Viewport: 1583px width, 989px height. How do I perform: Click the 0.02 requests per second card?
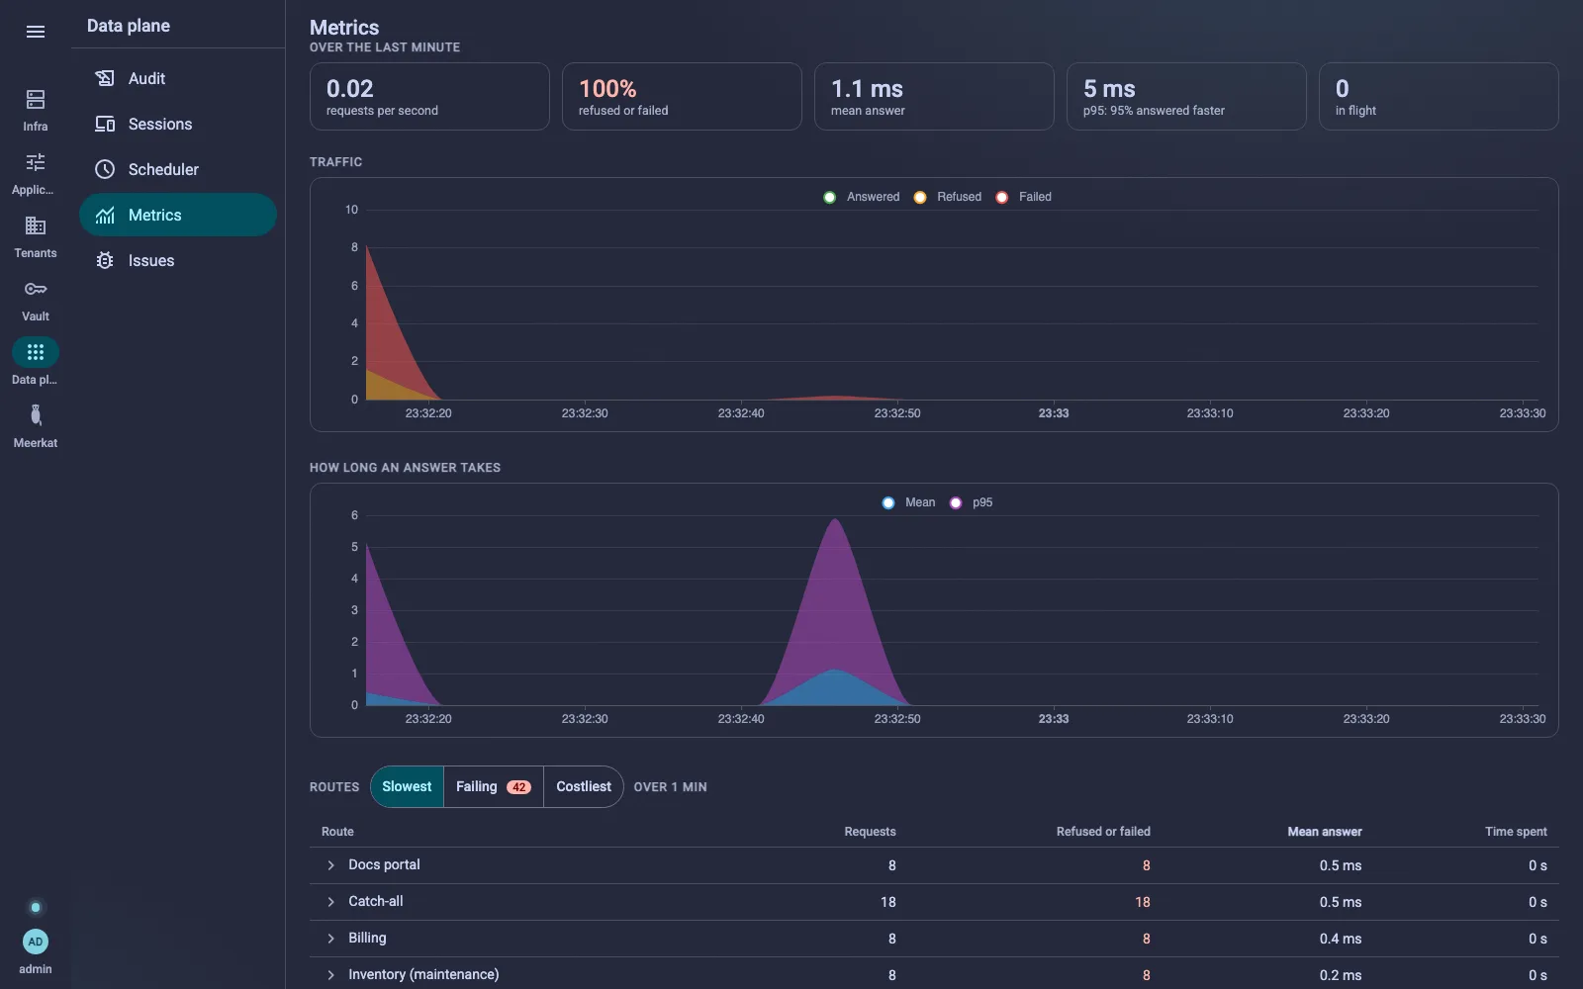(429, 96)
